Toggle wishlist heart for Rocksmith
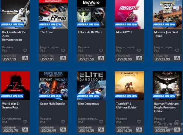The width and height of the screenshot is (183, 135). (25, 50)
